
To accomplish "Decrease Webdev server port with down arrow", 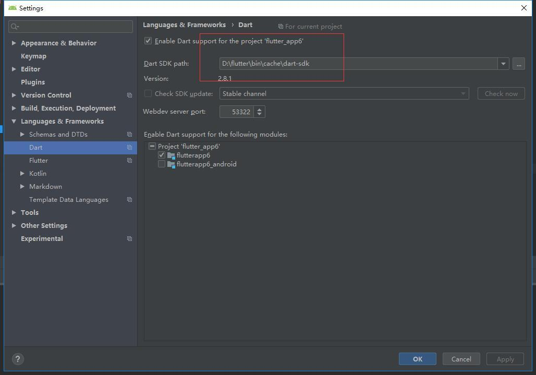I will point(260,114).
